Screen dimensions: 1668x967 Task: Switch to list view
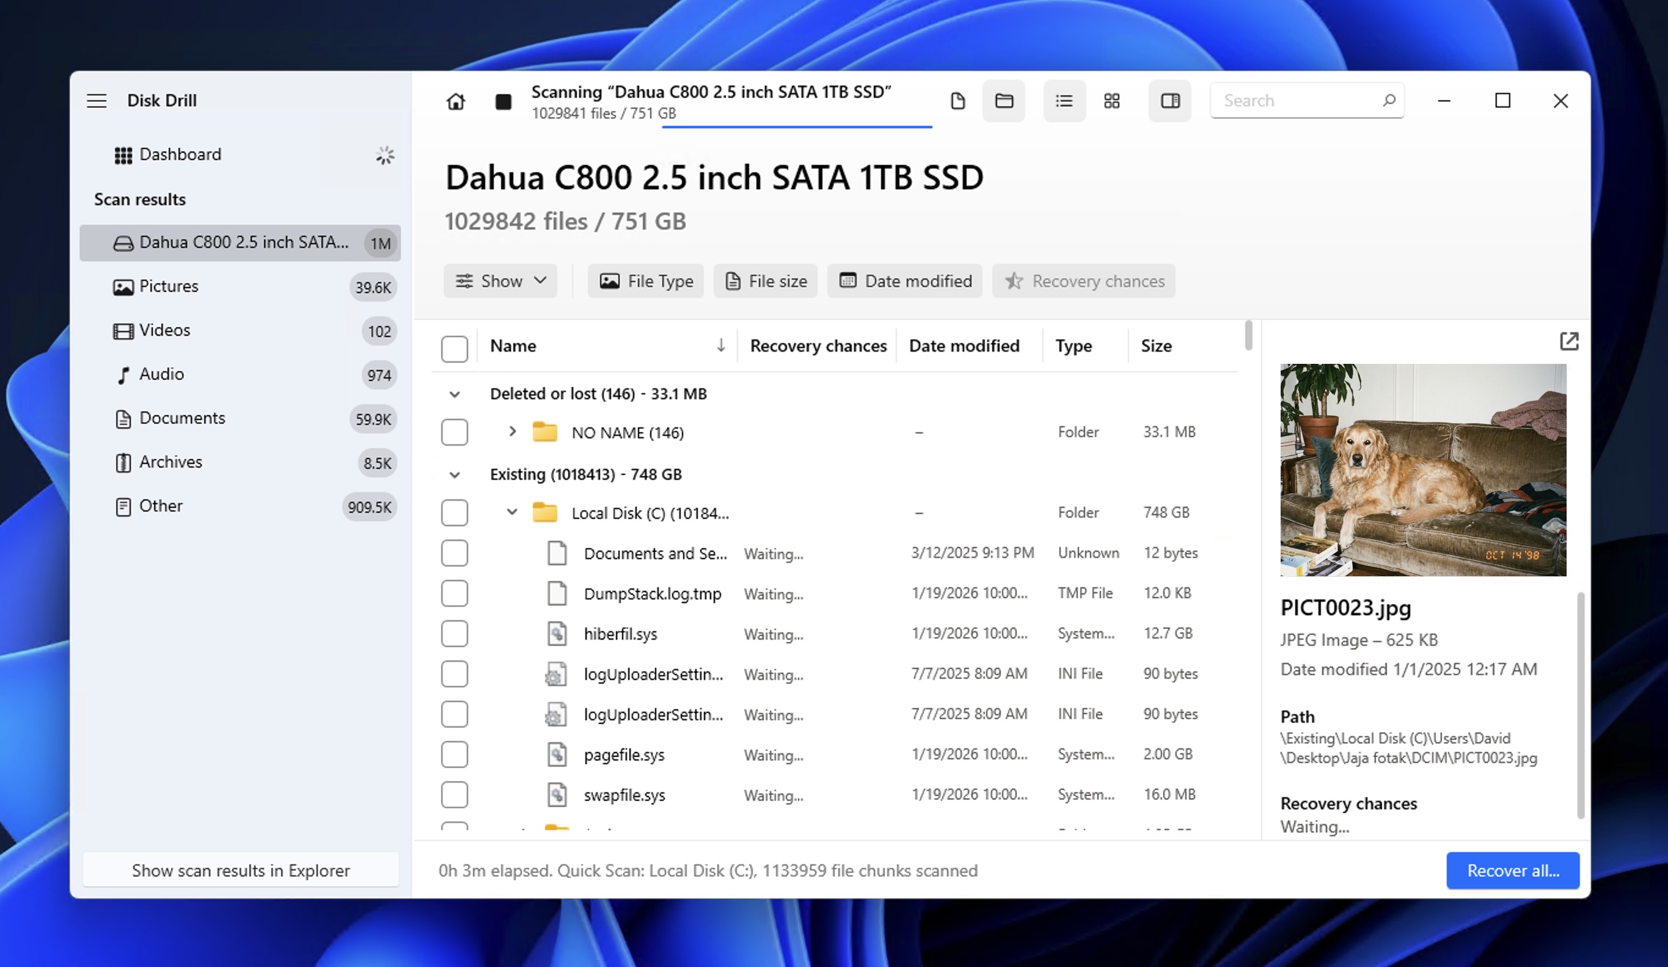click(x=1064, y=101)
